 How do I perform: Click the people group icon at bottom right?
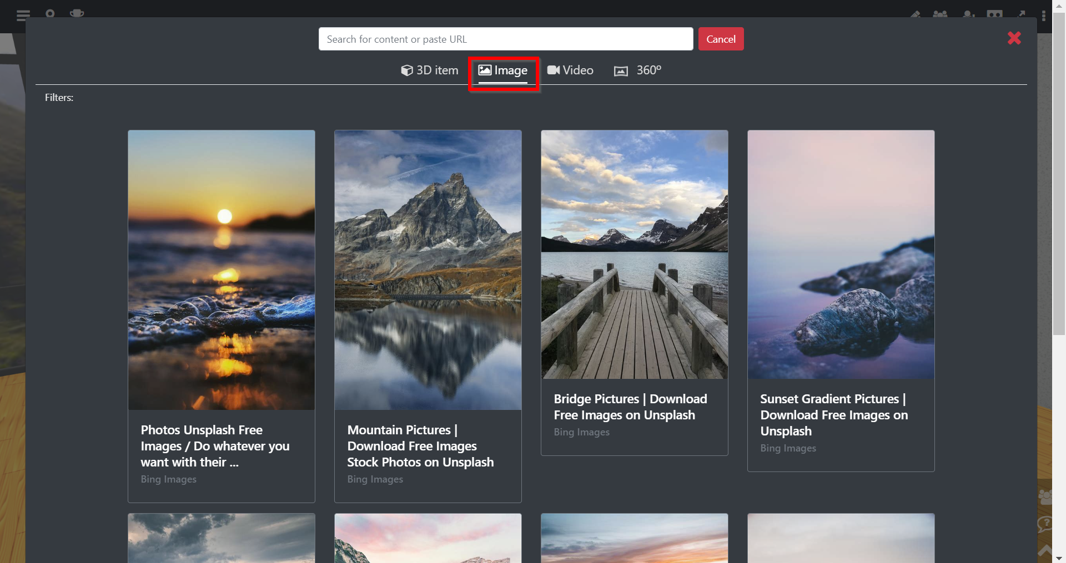pos(1045,496)
